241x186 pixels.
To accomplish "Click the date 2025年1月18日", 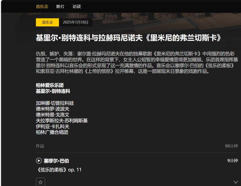I will point(76,22).
